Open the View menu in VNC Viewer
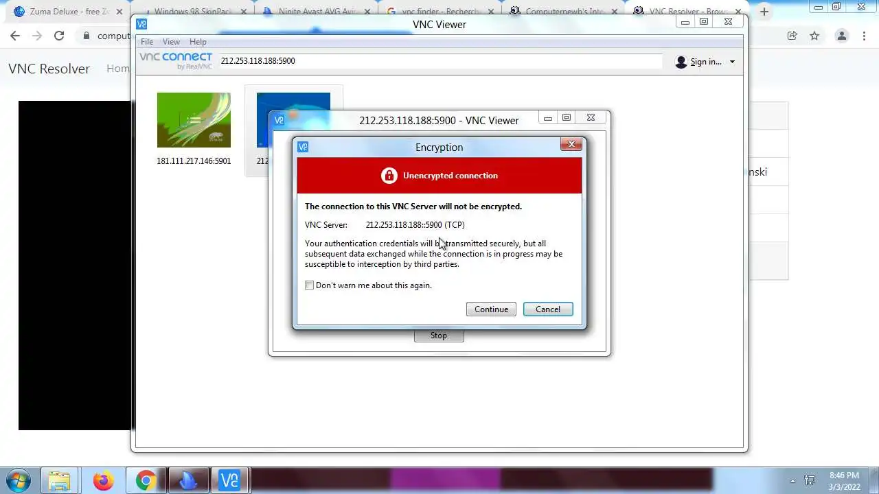 171,42
